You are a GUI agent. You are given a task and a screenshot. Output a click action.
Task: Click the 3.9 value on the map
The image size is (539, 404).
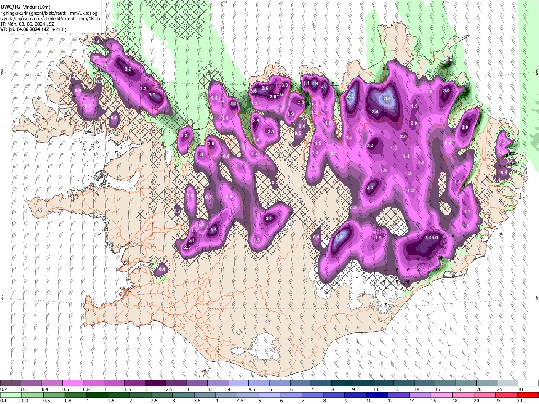click(x=315, y=83)
